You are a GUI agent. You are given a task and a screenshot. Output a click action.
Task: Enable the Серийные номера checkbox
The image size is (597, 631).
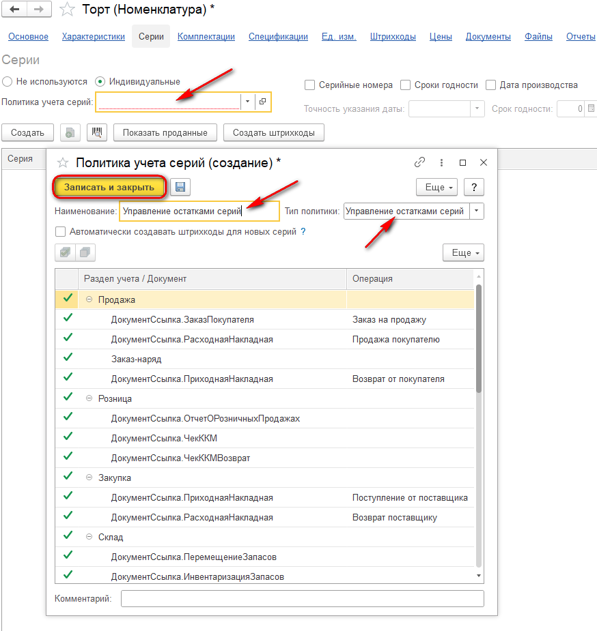coord(309,85)
